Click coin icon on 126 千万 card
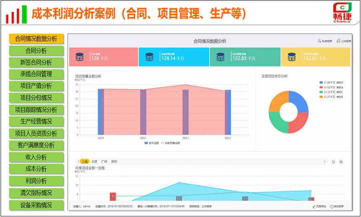 coord(80,57)
